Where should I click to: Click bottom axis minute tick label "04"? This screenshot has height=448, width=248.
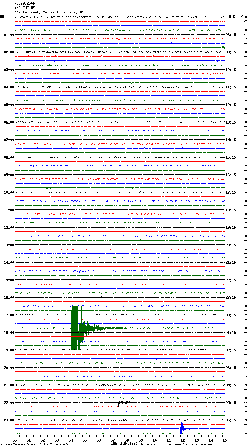click(x=71, y=440)
